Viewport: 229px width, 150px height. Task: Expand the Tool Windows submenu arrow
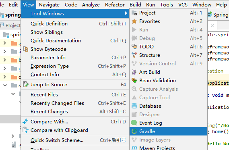point(126,13)
